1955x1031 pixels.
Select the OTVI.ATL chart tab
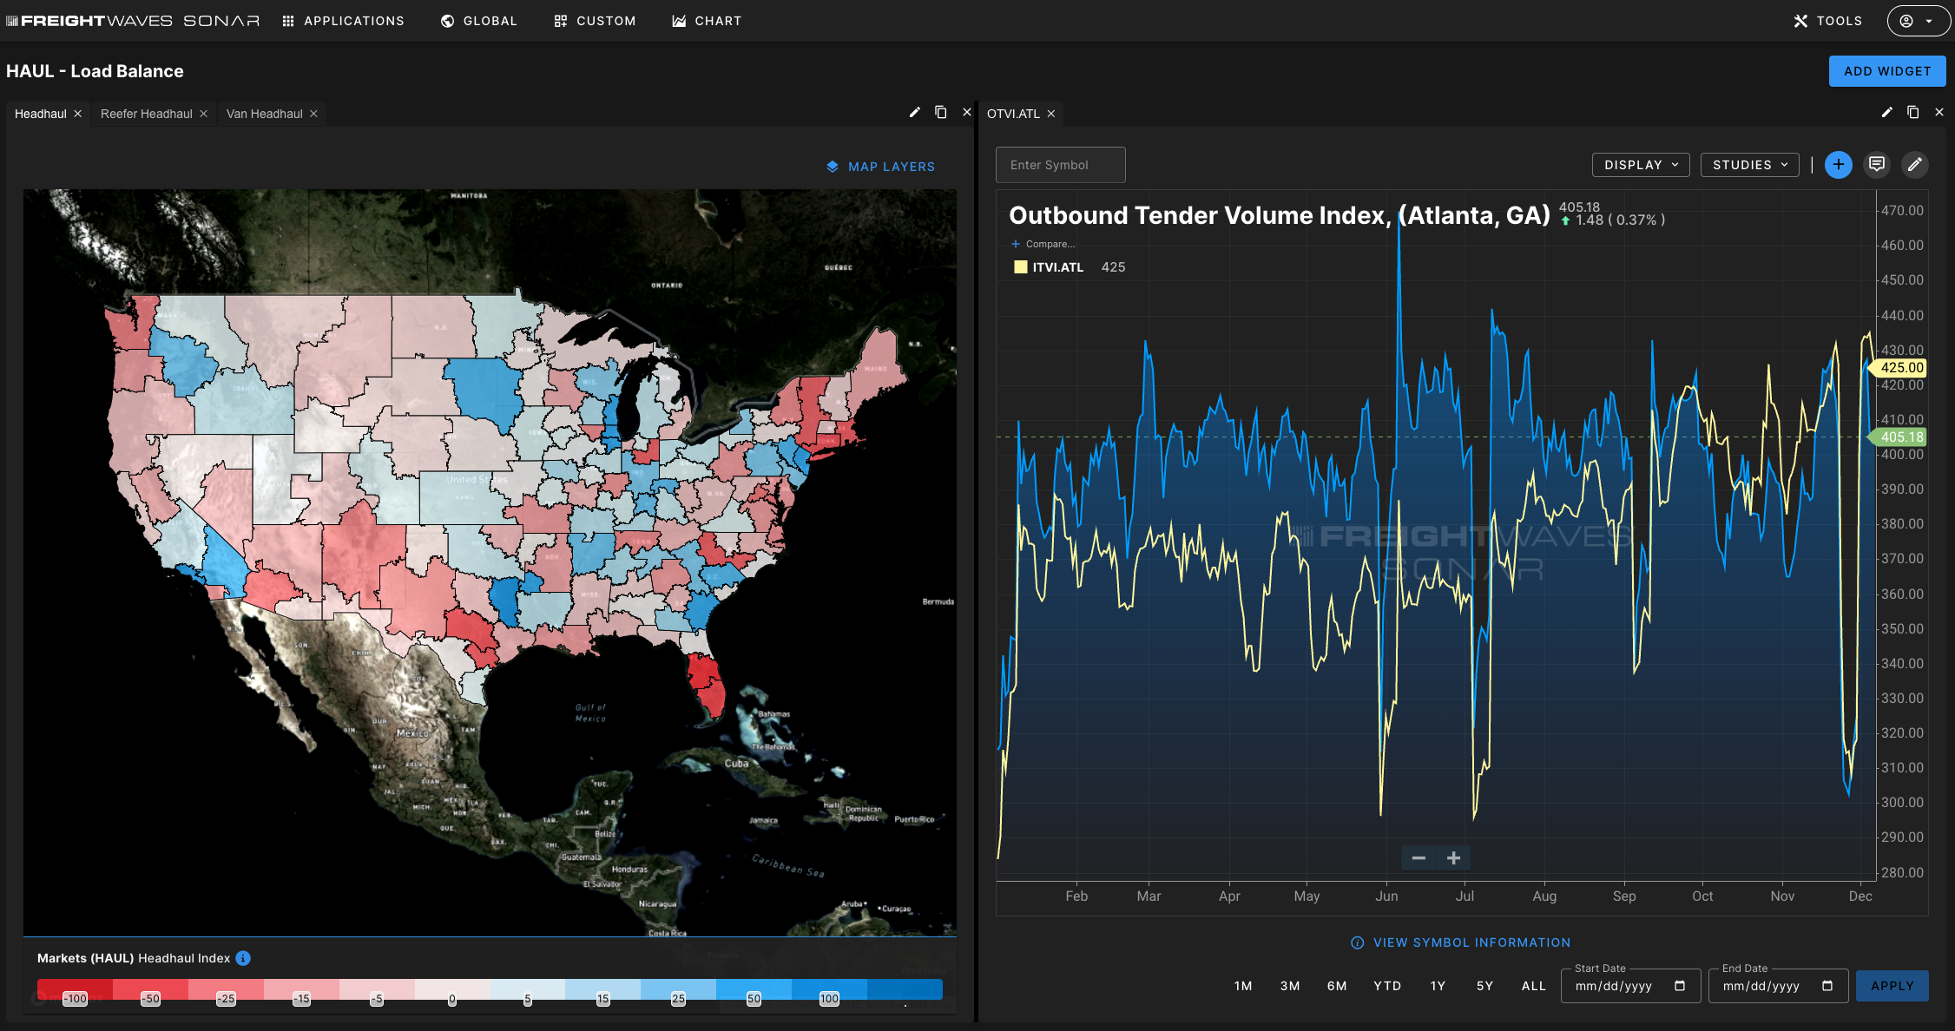coord(1013,114)
